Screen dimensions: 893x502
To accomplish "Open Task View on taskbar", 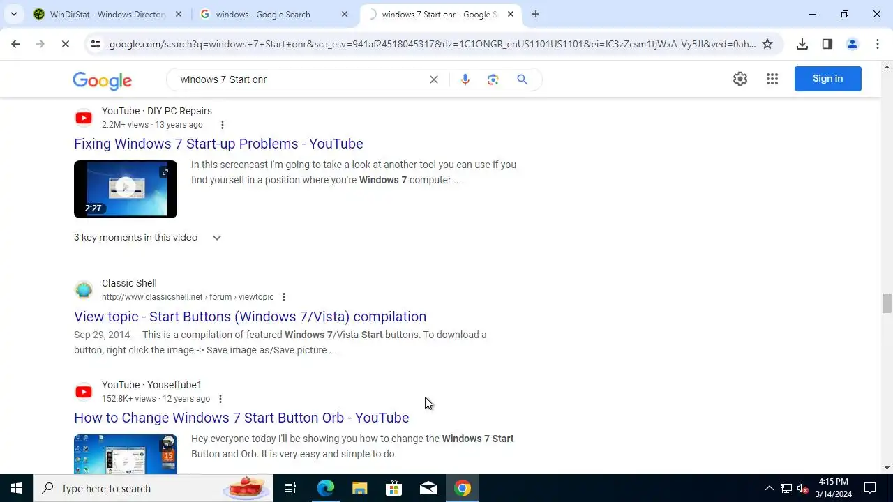I will click(290, 488).
